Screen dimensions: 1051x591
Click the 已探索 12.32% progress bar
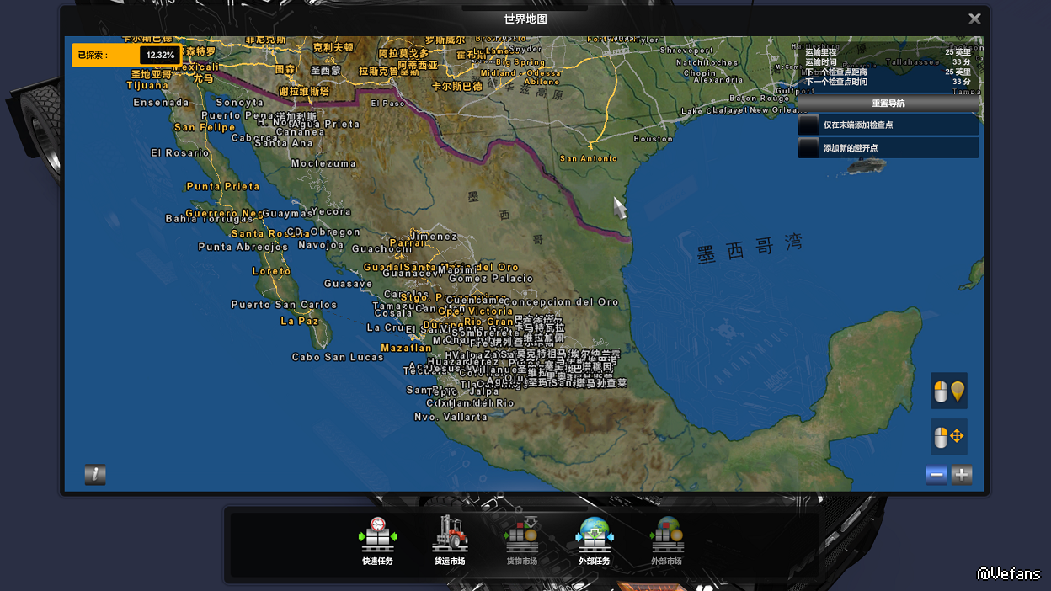tap(126, 55)
